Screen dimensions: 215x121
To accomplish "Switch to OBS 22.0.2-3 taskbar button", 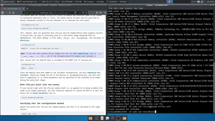I will 50,2.
